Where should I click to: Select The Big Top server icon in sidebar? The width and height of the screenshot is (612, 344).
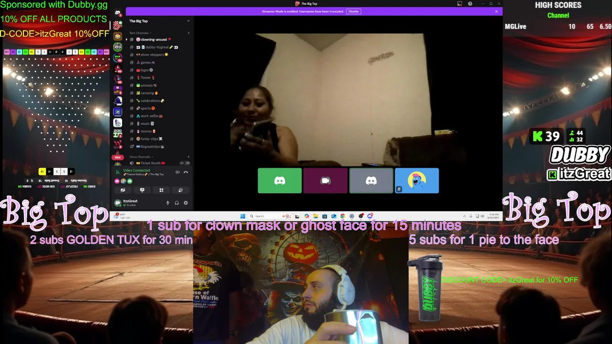[118, 25]
